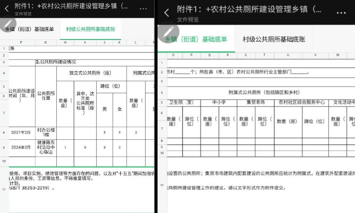Tap the pencil edit icon in the left preview
The width and height of the screenshot is (355, 213).
(8, 24)
